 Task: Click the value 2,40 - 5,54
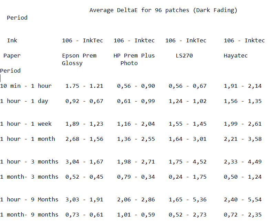tap(242, 199)
